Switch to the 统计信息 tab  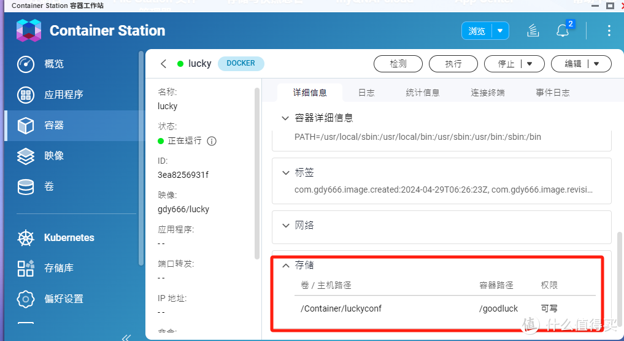[x=423, y=93]
